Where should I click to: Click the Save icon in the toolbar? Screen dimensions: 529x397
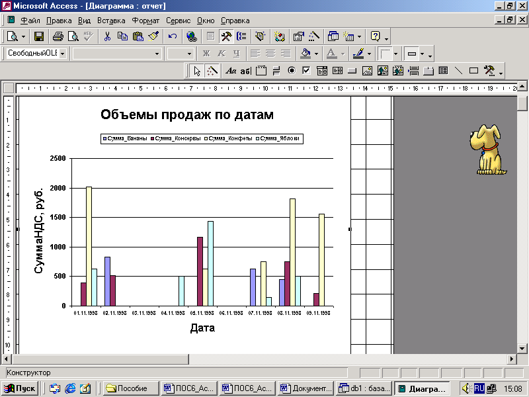pyautogui.click(x=39, y=36)
